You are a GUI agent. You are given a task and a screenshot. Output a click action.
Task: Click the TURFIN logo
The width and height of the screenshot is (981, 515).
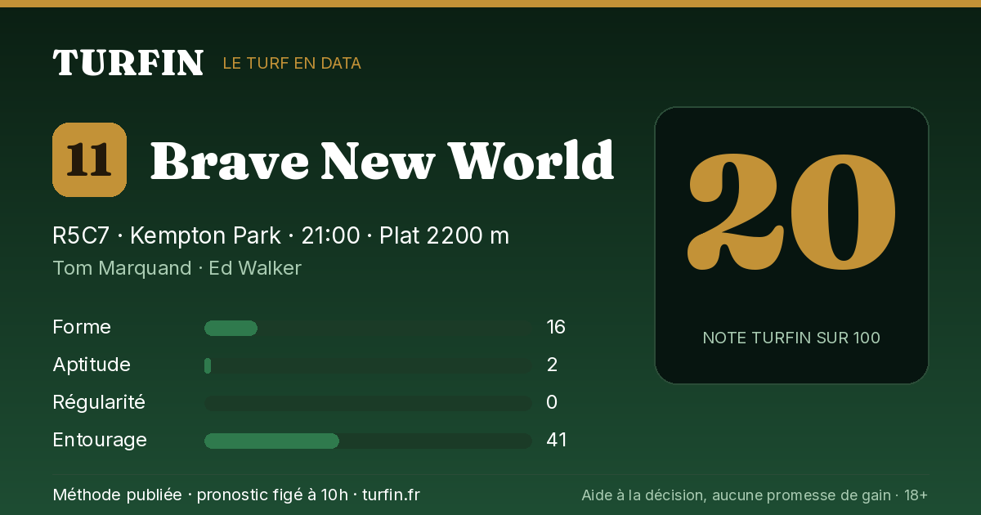click(x=128, y=63)
